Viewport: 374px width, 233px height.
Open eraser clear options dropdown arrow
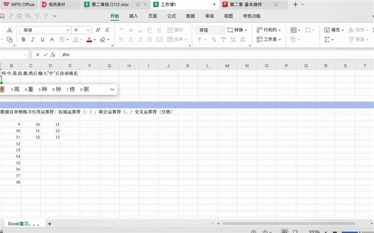point(108,40)
